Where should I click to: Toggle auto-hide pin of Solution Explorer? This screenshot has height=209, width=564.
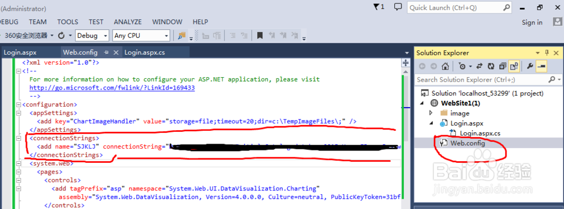coord(547,53)
